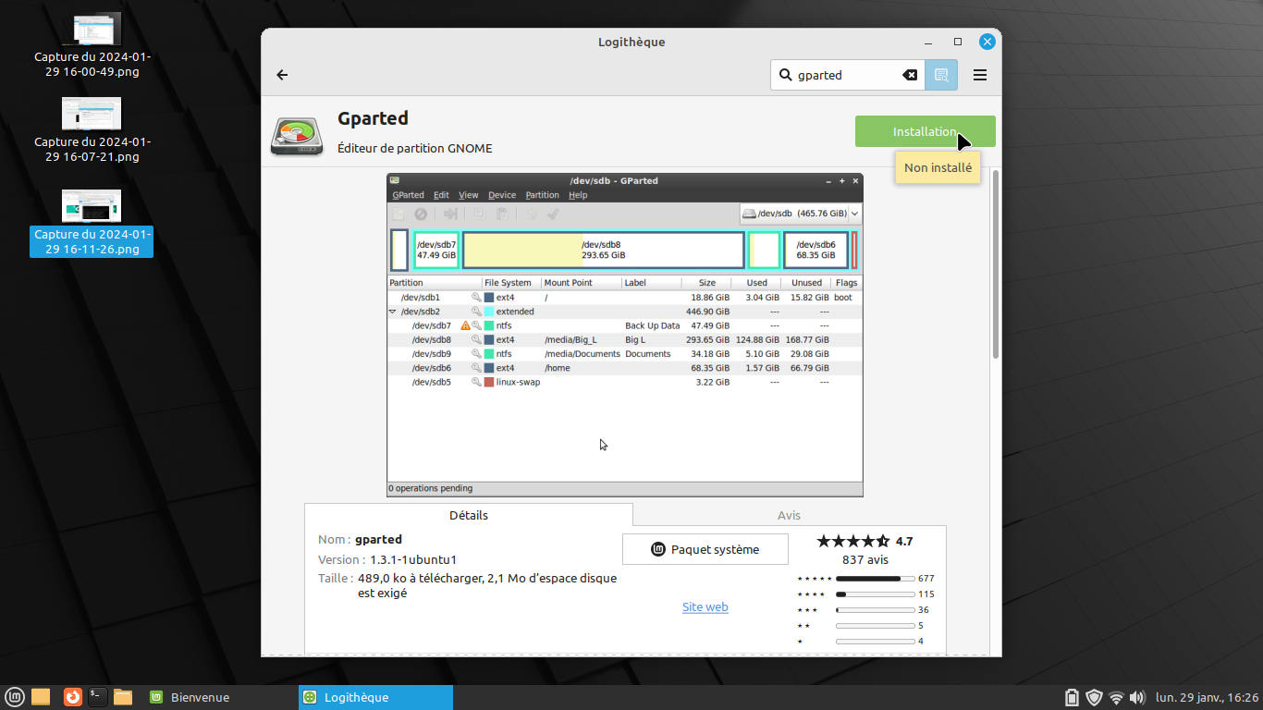Switch to the Avis tab

[789, 515]
